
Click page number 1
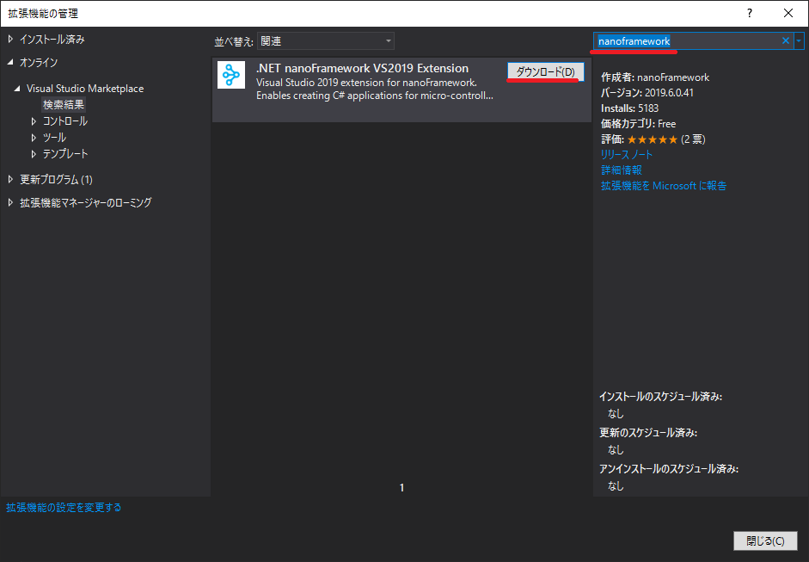(x=401, y=487)
